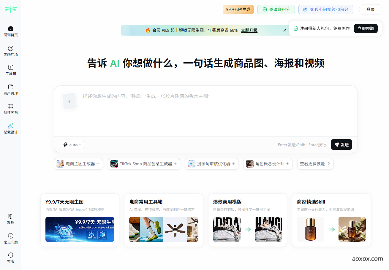Image resolution: width=389 pixels, height=270 pixels.
Task: Click the 商家精选Skill card title
Action: click(x=311, y=202)
